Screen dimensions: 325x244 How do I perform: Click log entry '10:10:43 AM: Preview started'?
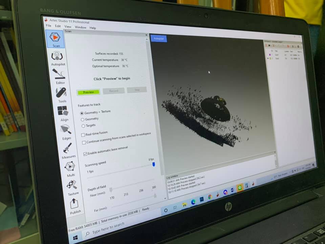coord(181,185)
